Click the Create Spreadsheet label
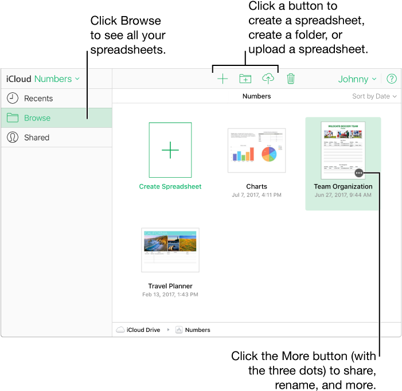This screenshot has height=391, width=402. pos(170,186)
